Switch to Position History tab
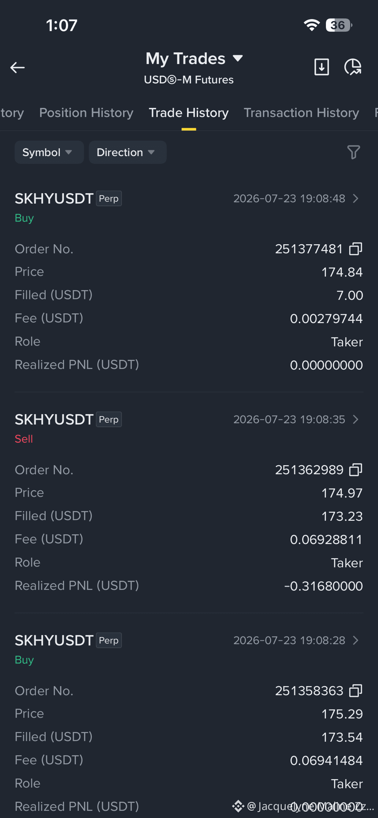Viewport: 378px width, 818px height. point(86,113)
